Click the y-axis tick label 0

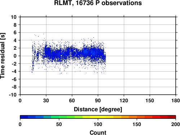point(15,56)
